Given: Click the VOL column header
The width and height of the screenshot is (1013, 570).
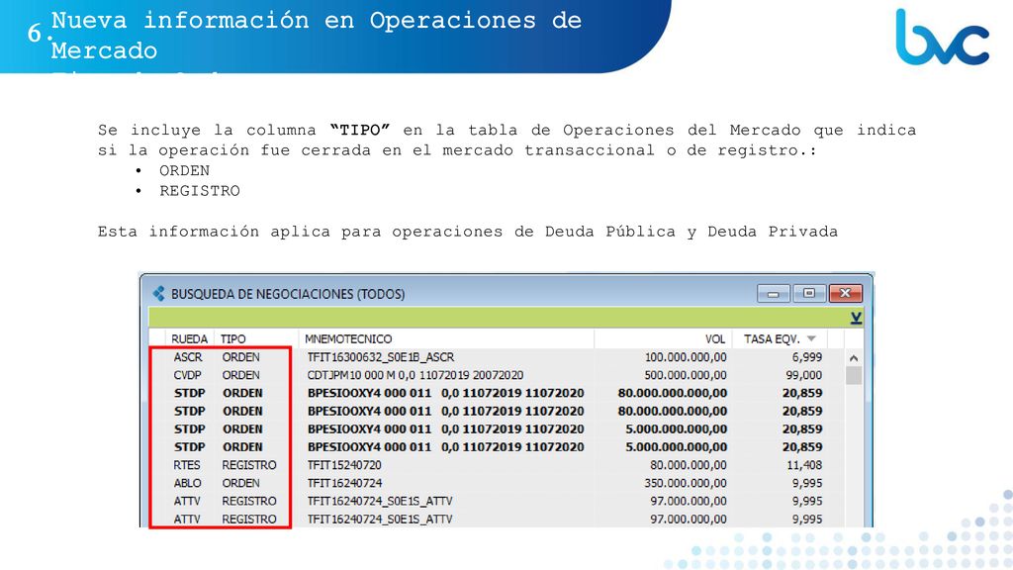Looking at the screenshot, I should (715, 338).
